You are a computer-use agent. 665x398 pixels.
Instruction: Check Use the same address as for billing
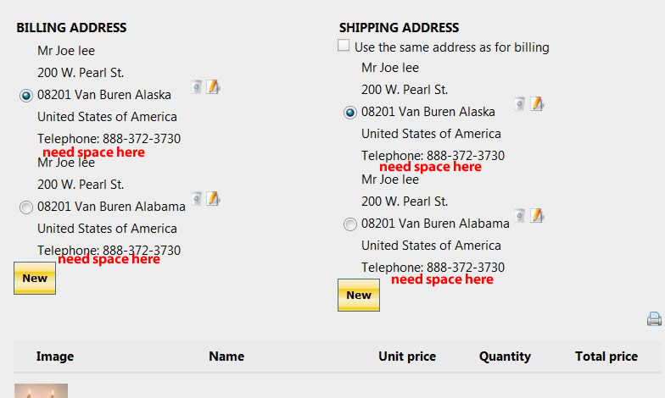click(344, 46)
